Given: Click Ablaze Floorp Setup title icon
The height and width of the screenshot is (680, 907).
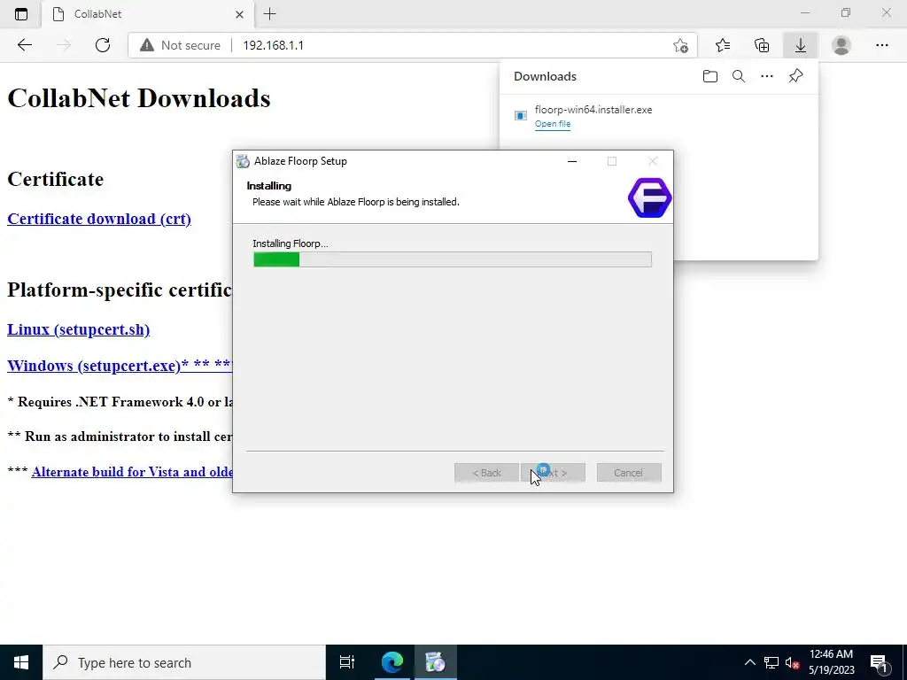Looking at the screenshot, I should pos(243,161).
